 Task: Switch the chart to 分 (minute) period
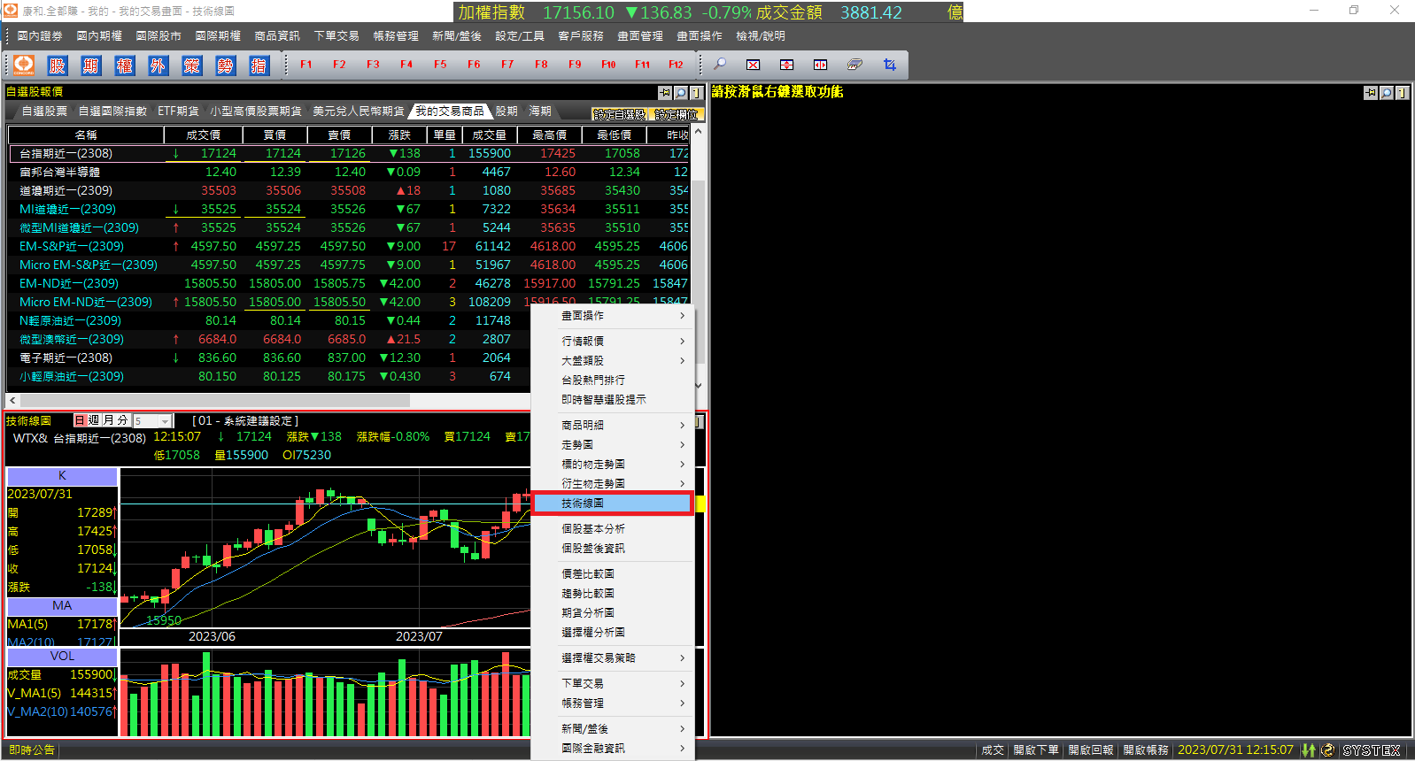[123, 420]
